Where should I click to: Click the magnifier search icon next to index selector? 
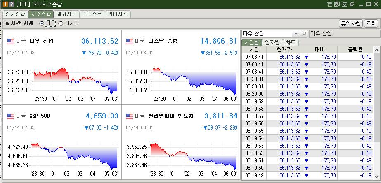tap(304, 33)
